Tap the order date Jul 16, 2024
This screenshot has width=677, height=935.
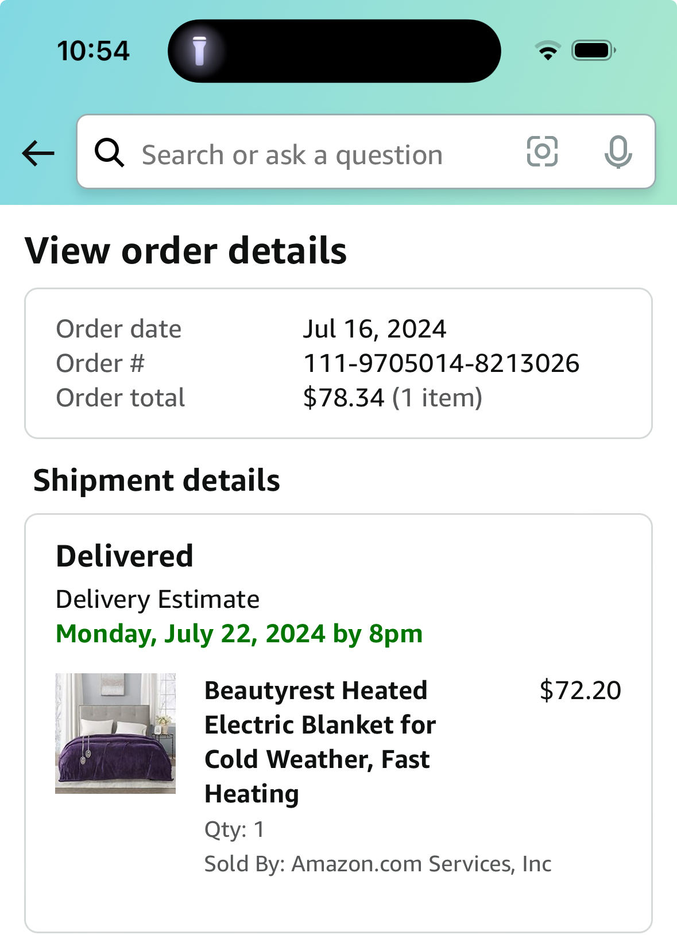tap(374, 329)
